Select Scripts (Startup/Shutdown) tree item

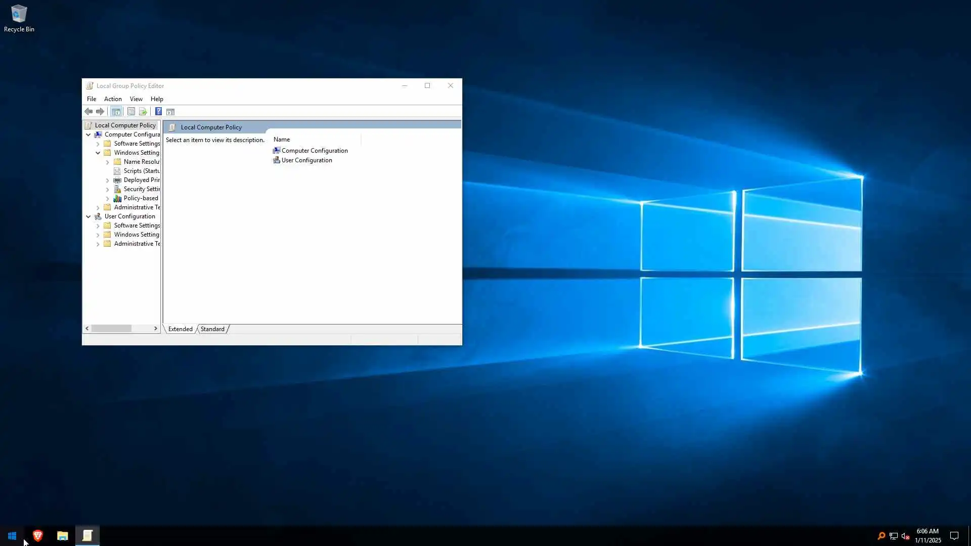tap(141, 171)
